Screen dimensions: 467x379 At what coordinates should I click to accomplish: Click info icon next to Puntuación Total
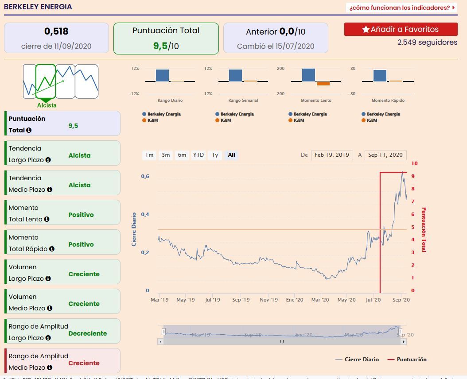pos(29,130)
